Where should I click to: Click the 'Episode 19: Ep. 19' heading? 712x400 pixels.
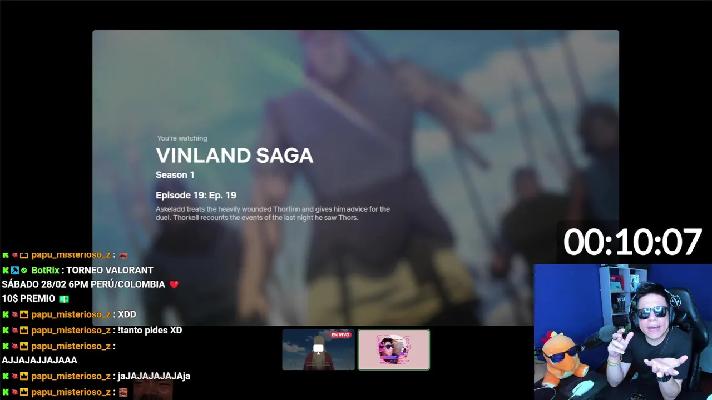click(x=196, y=195)
